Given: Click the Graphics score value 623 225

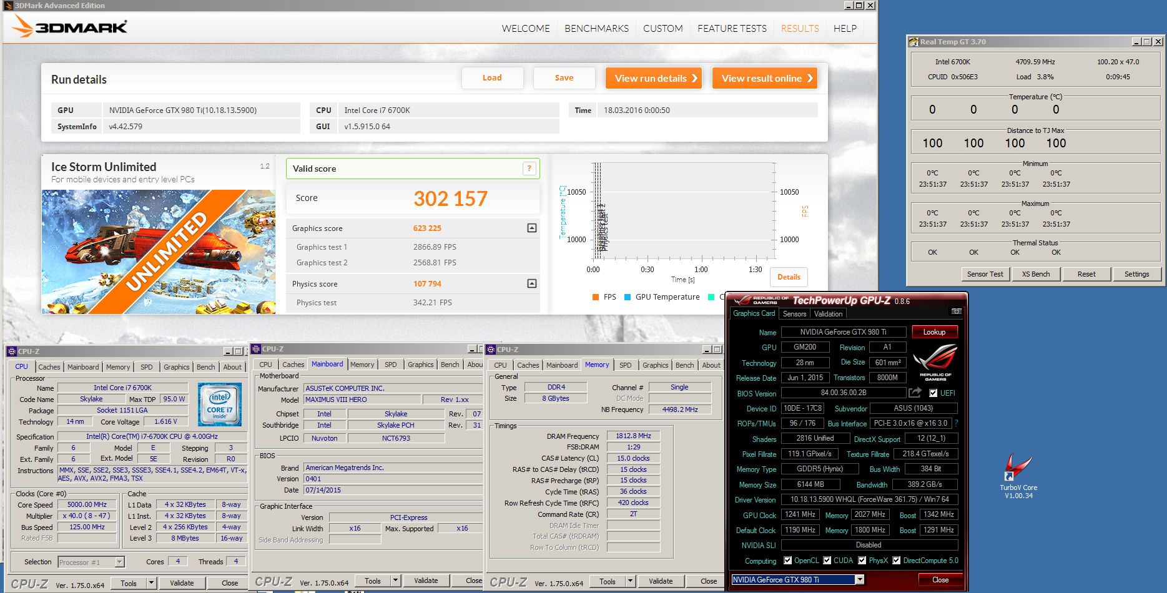Looking at the screenshot, I should click(427, 228).
